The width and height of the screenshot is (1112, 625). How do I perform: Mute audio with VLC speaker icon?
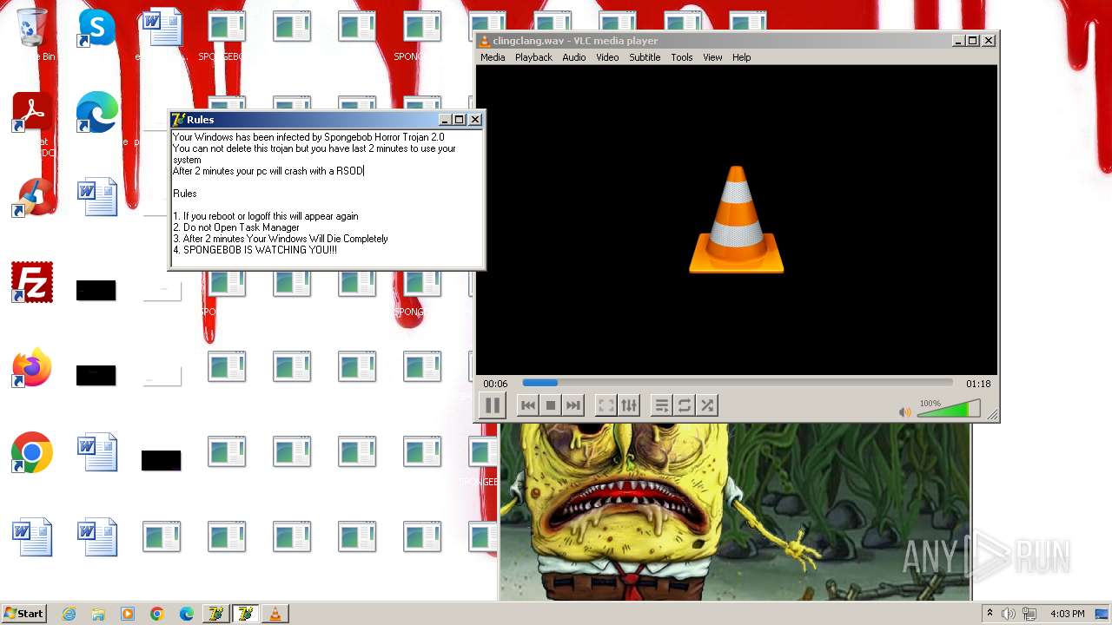905,412
